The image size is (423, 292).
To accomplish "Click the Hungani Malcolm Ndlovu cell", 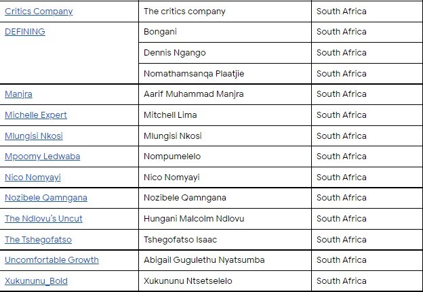I will click(194, 219).
